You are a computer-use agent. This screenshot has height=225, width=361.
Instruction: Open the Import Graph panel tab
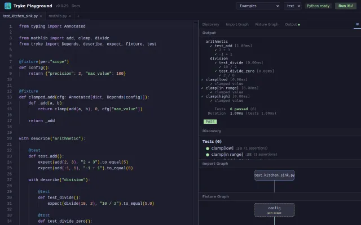click(x=237, y=24)
